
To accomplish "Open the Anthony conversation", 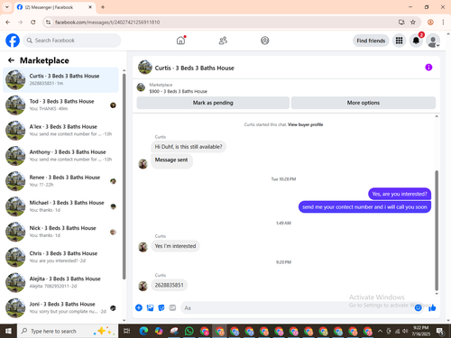I will point(60,156).
